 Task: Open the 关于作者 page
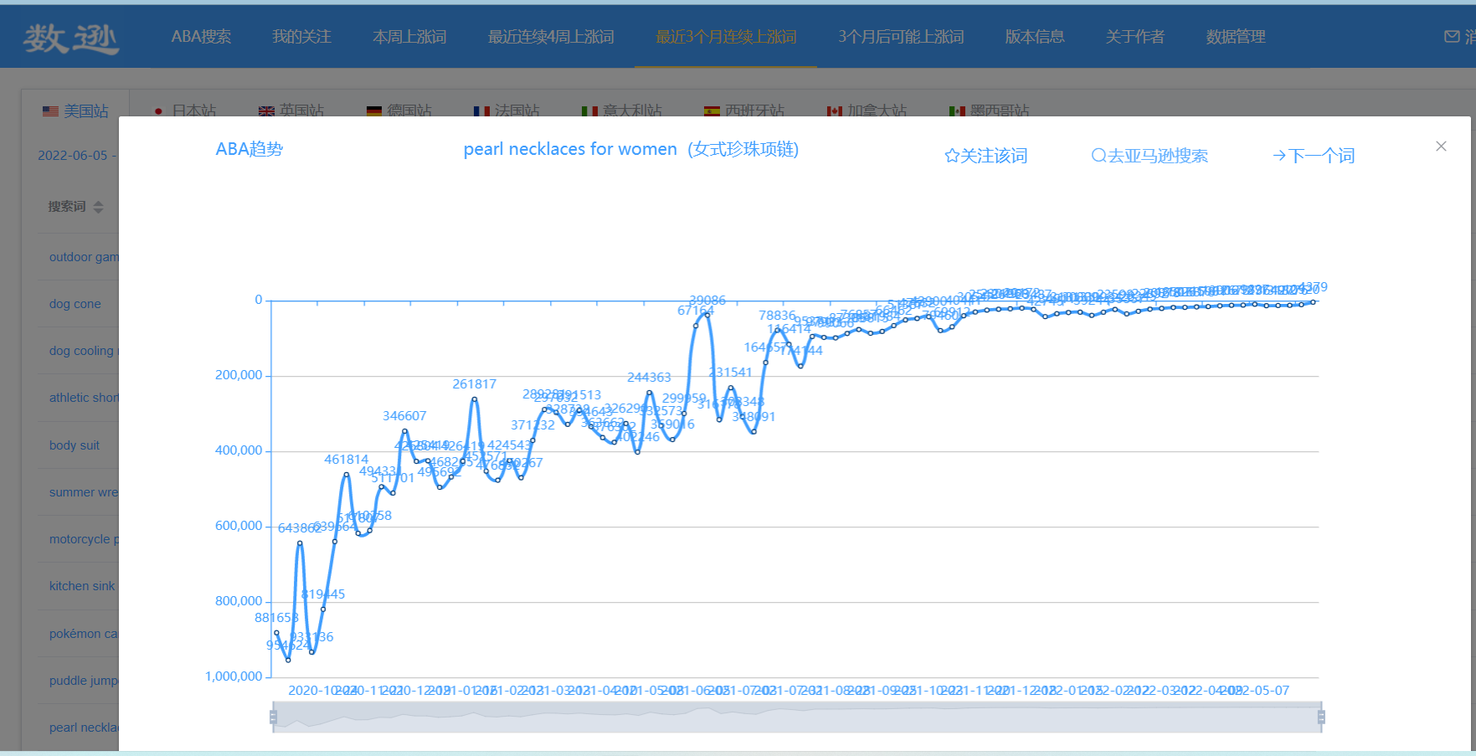pyautogui.click(x=1135, y=37)
